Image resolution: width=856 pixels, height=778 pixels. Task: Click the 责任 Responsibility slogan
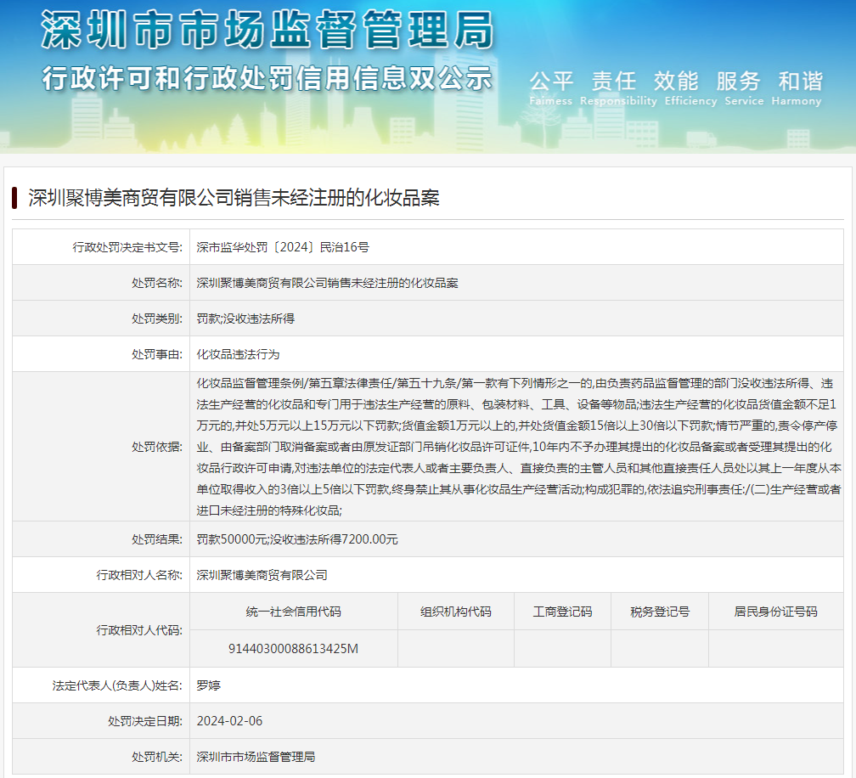click(x=618, y=88)
